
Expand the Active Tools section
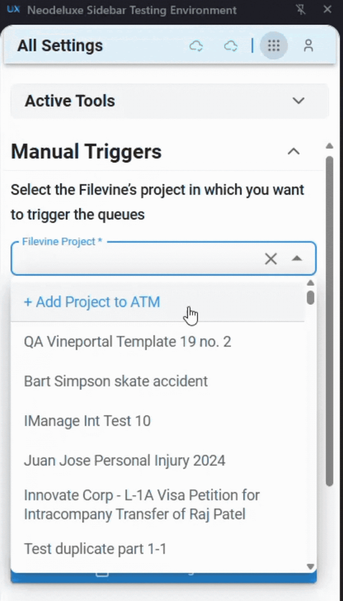(x=298, y=101)
